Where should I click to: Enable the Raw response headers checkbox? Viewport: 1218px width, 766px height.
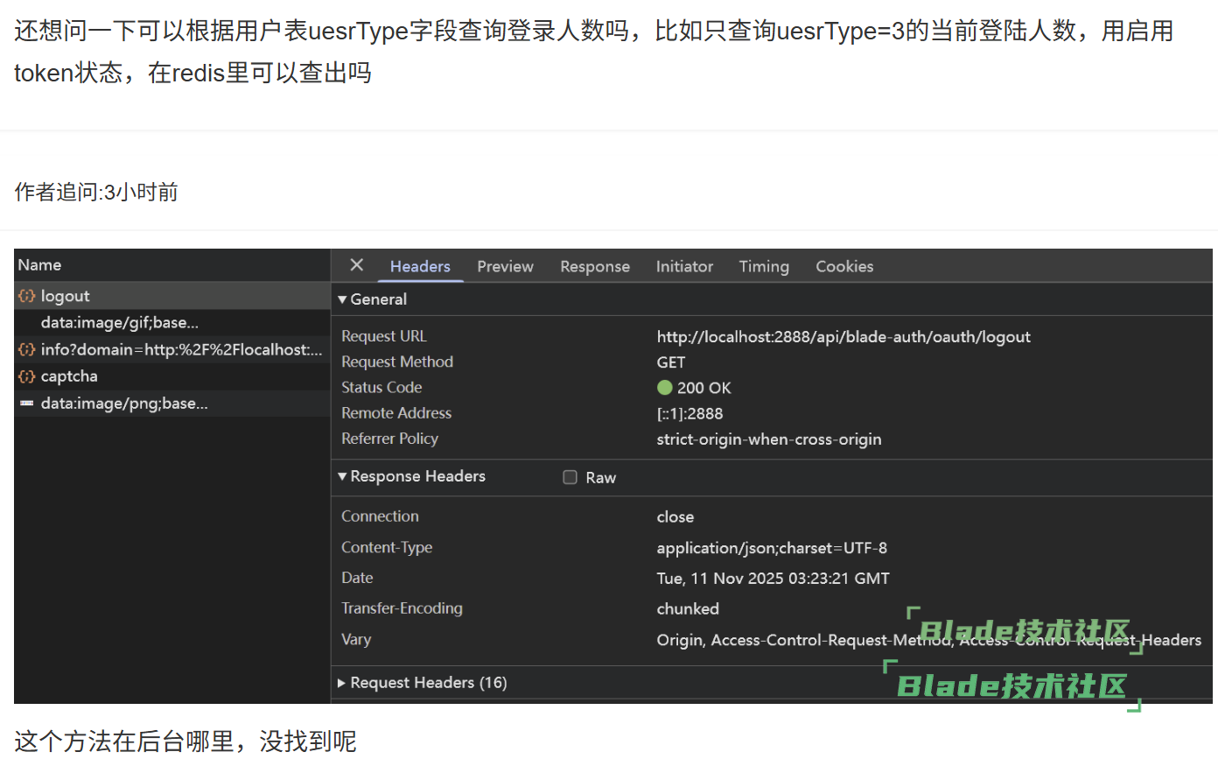570,477
